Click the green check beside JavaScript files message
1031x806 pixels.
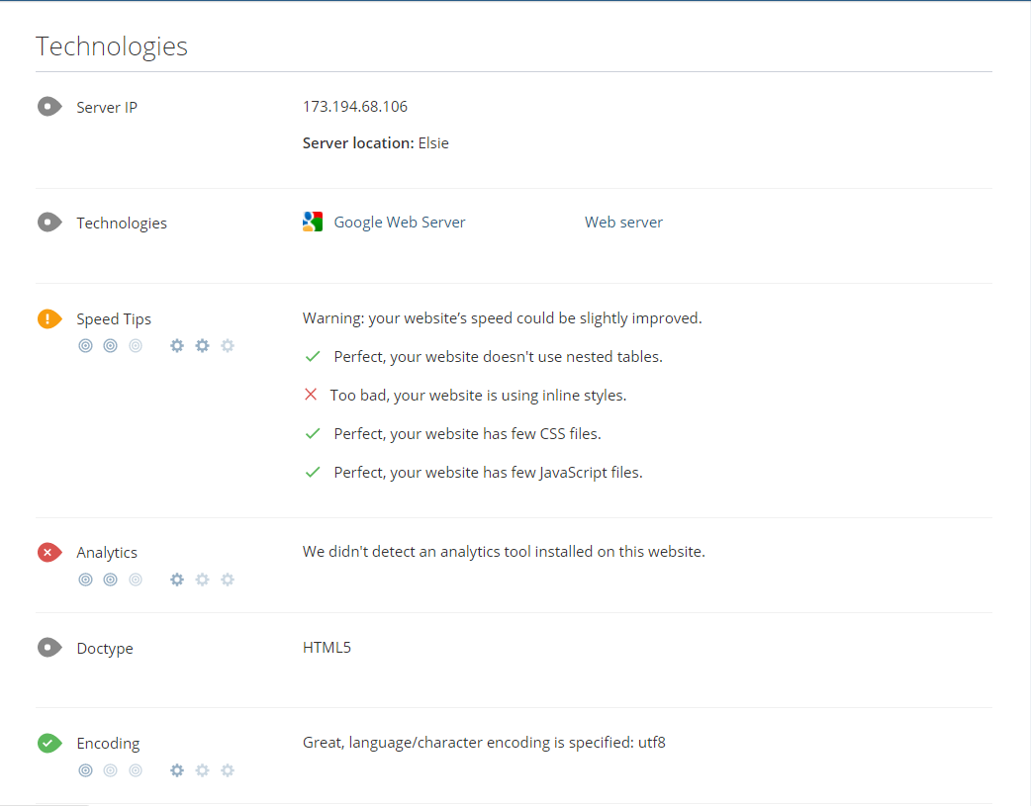pos(313,473)
